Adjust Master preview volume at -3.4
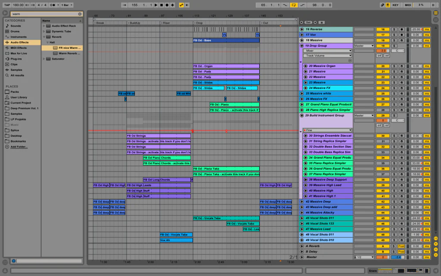This screenshot has height=276, width=441. tap(398, 257)
